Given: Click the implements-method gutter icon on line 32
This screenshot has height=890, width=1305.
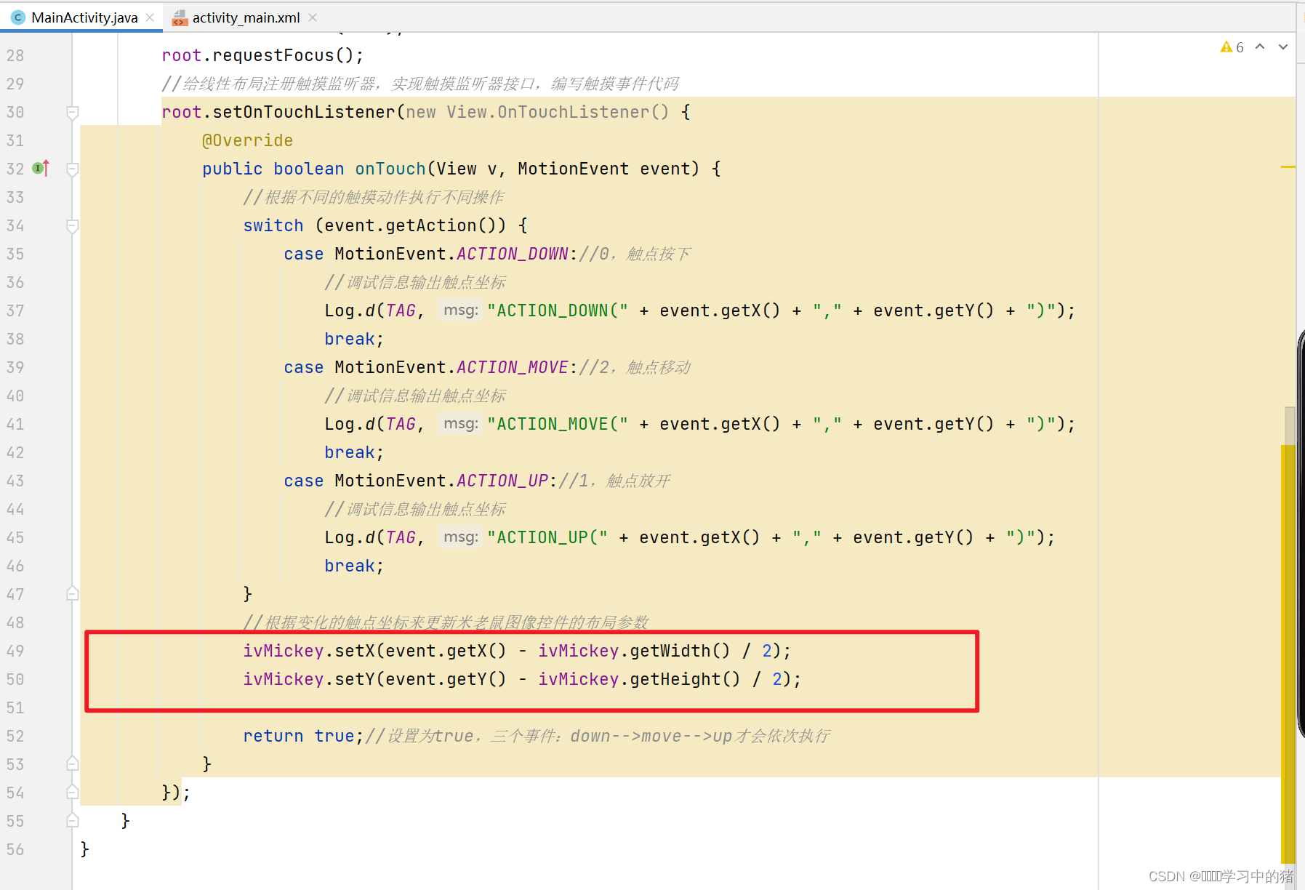Looking at the screenshot, I should click(x=41, y=169).
